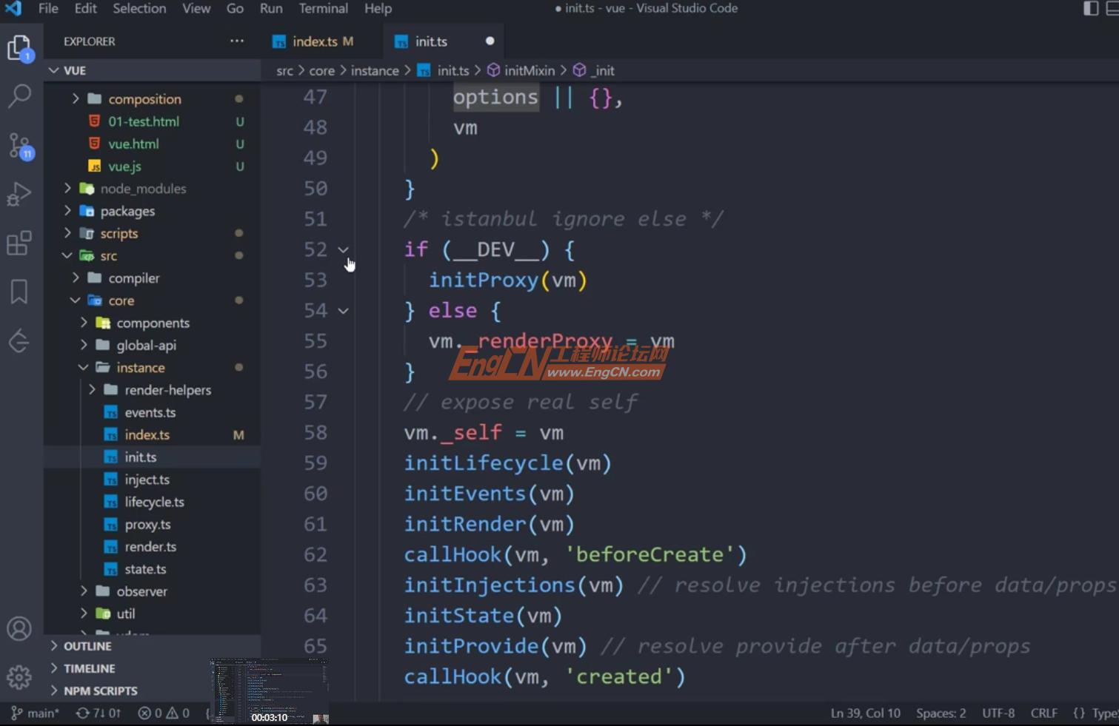Click the CRLF end-of-line indicator
The image size is (1119, 726).
click(x=1043, y=713)
